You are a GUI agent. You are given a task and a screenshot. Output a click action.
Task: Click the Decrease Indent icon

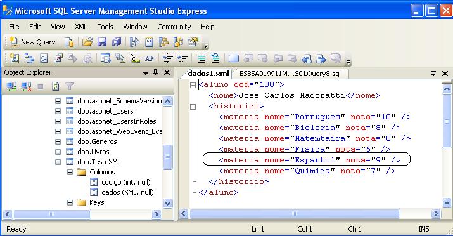[168, 58]
